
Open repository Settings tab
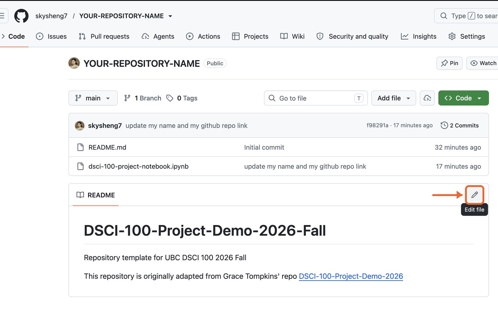(467, 36)
